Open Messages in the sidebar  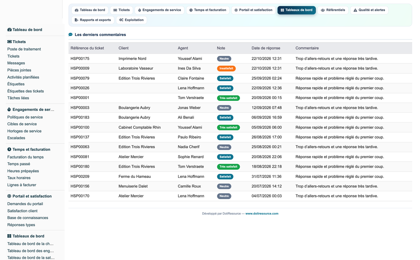(16, 63)
